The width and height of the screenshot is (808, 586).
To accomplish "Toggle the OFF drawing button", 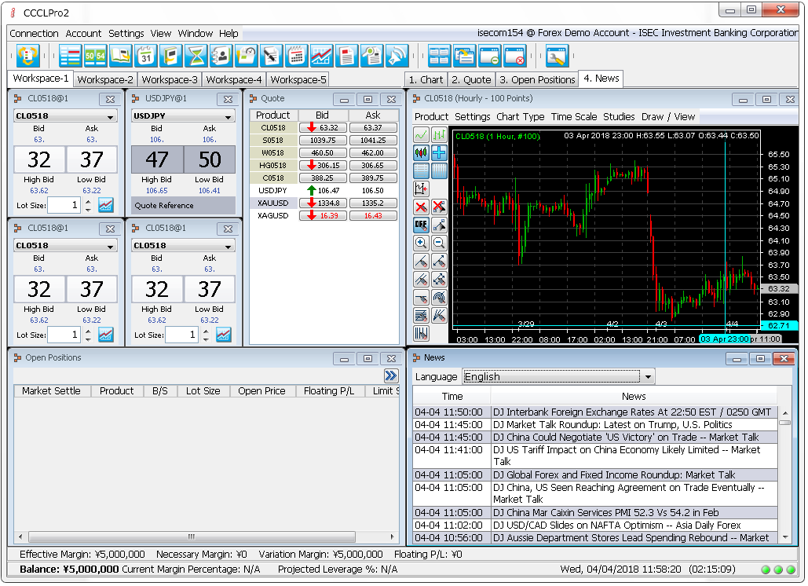I will [421, 225].
